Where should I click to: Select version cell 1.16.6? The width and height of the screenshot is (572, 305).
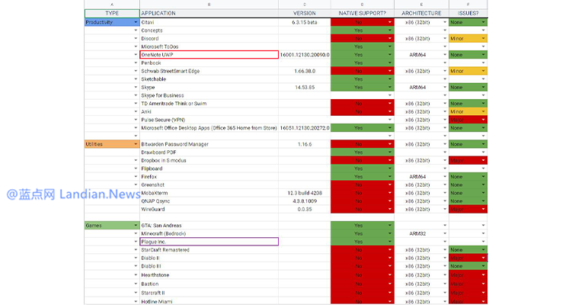pyautogui.click(x=305, y=144)
